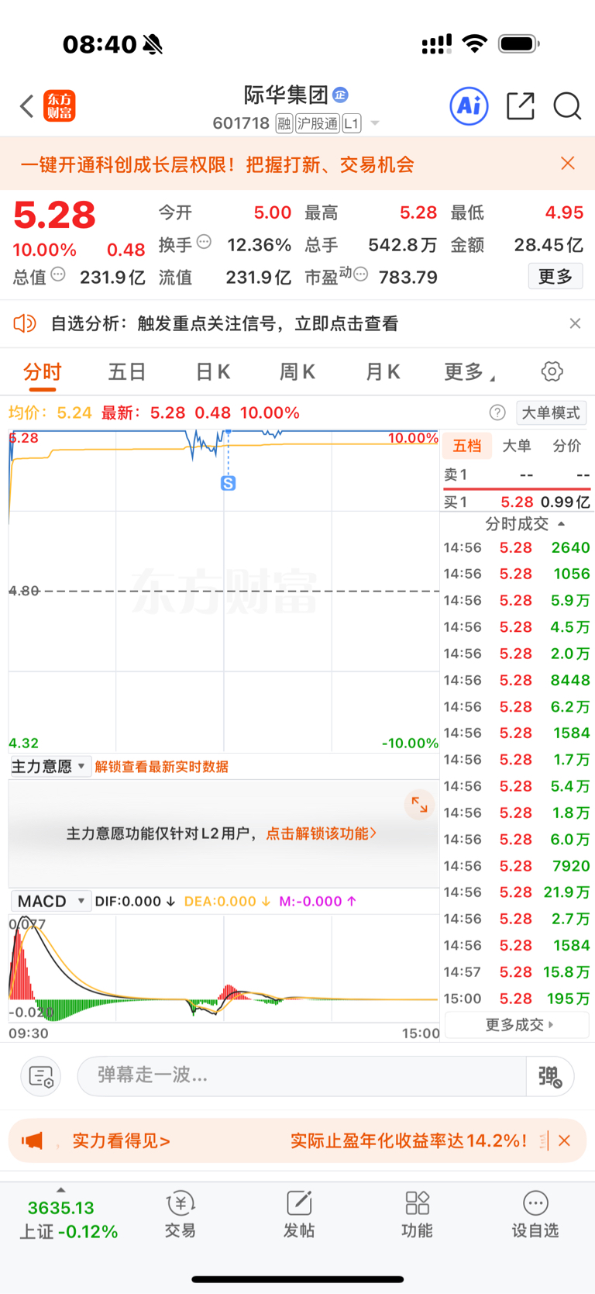Screen dimensions: 595x1294
Task: Collapse the 分时成交 list header
Action: [x=524, y=524]
